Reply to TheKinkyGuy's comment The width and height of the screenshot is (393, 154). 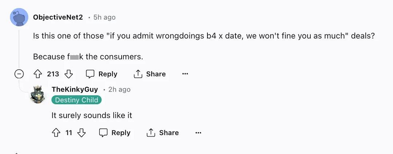click(115, 133)
